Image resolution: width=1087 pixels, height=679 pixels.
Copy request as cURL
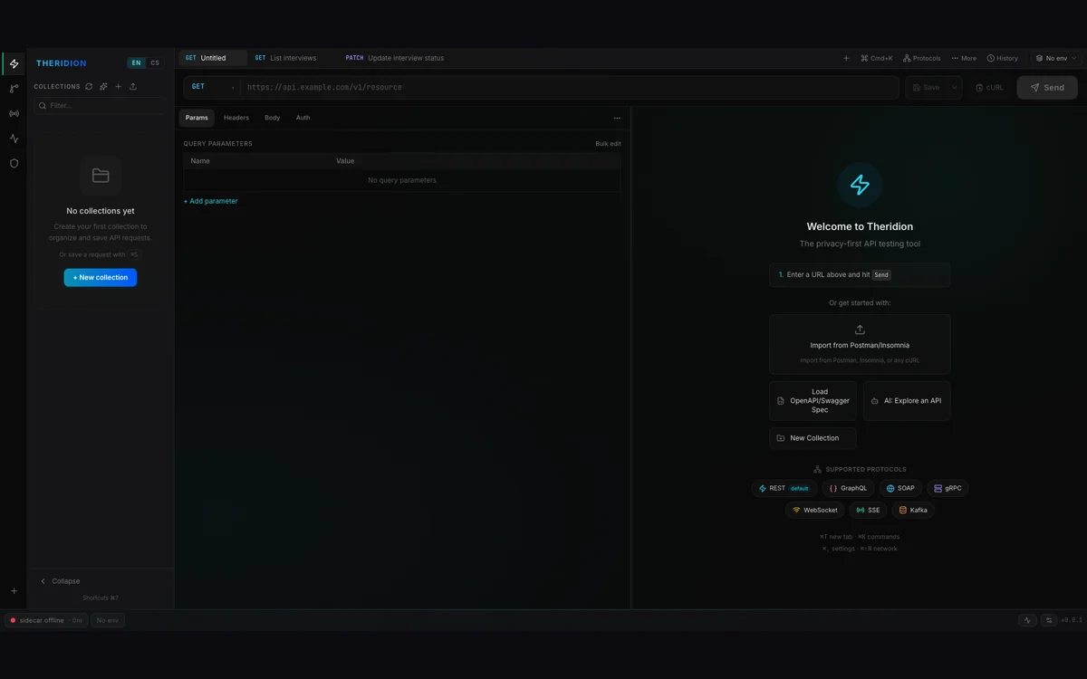click(x=989, y=88)
